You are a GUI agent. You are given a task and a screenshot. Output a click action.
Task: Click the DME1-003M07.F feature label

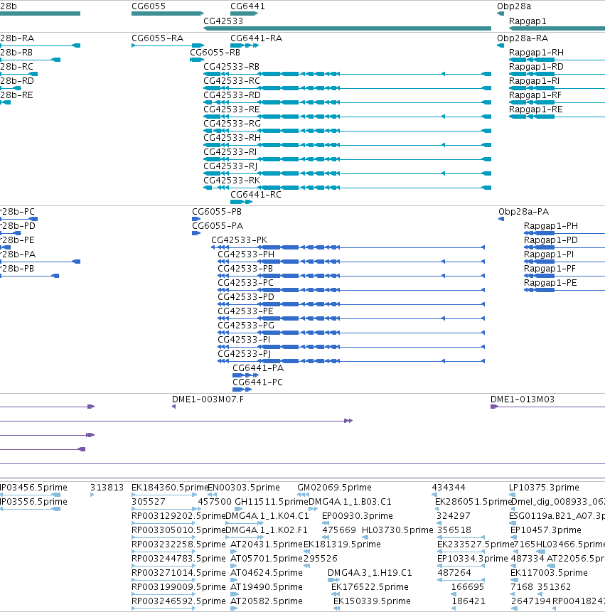[x=208, y=399]
